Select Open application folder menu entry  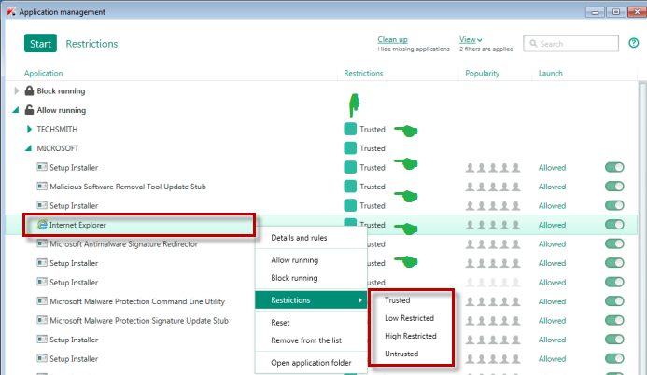tap(311, 363)
